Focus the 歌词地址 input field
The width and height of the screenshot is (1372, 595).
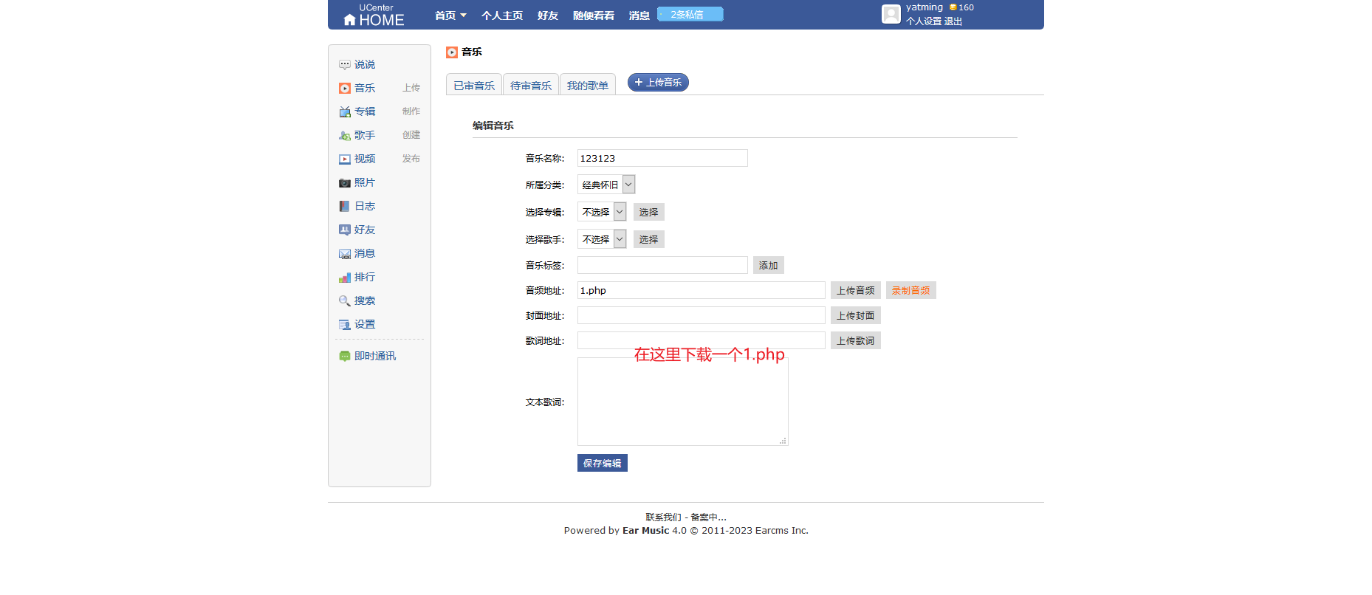click(702, 340)
